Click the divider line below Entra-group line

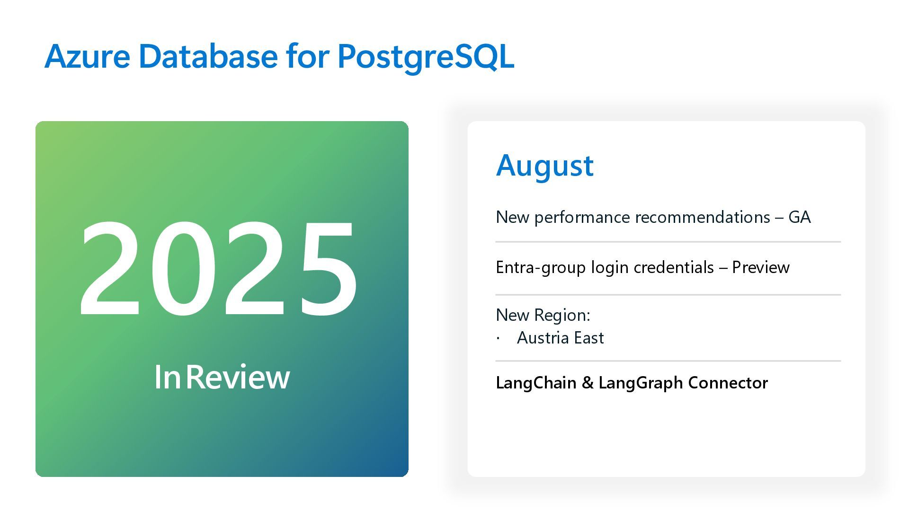668,295
